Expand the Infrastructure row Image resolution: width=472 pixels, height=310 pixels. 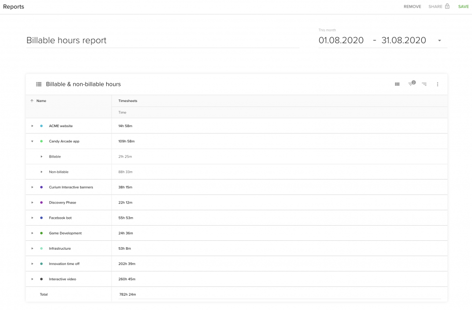coord(32,248)
